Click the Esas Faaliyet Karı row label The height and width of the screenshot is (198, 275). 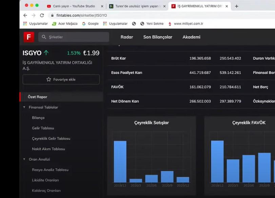(x=126, y=73)
